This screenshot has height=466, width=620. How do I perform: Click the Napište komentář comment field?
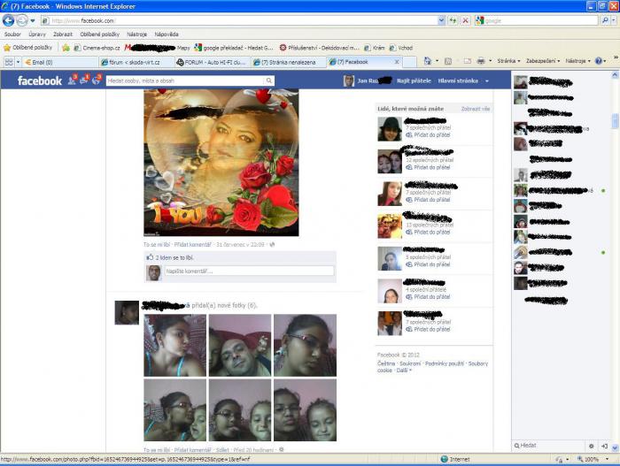[x=248, y=271]
